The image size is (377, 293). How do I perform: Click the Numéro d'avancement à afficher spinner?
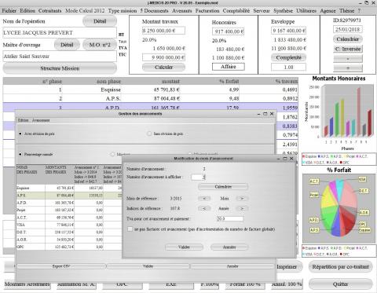click(x=198, y=177)
